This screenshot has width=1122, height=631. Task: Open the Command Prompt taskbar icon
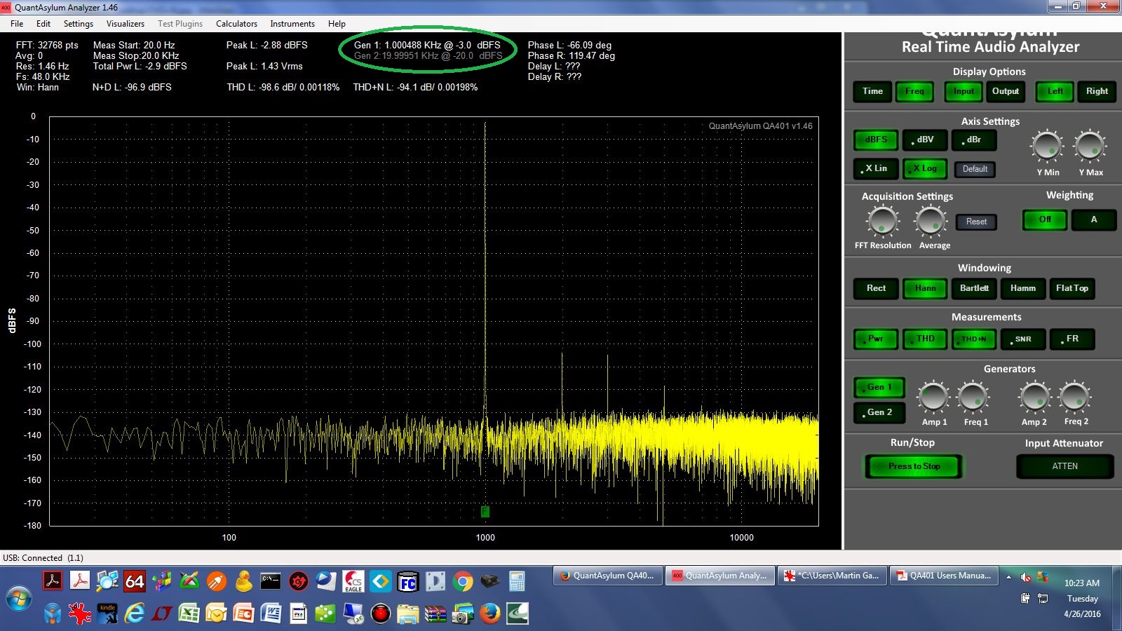click(271, 581)
